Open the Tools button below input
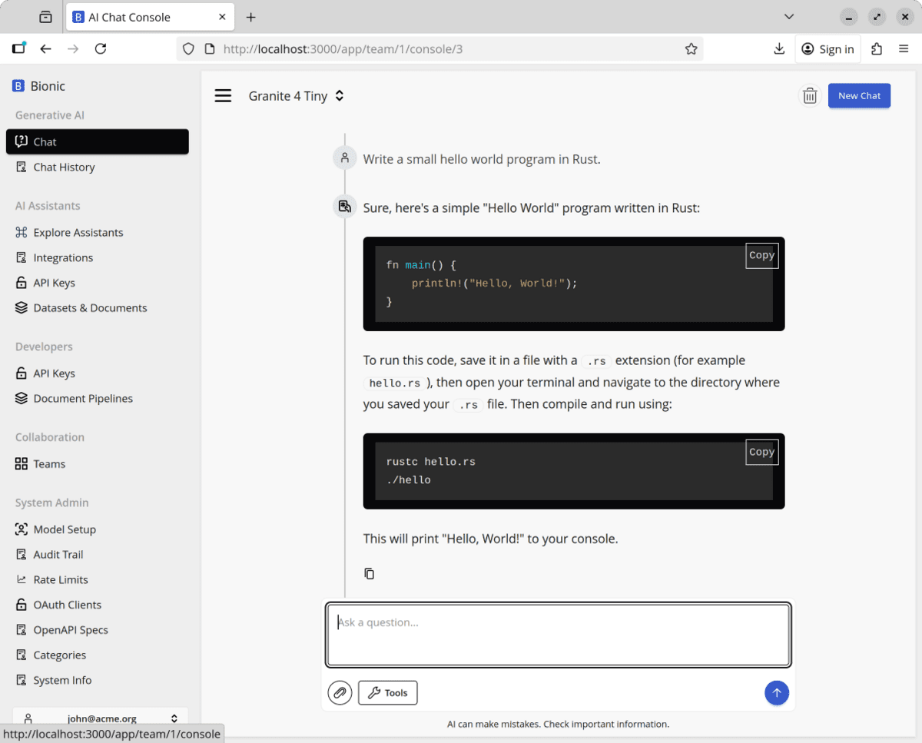Screen dimensions: 922x743 click(388, 692)
